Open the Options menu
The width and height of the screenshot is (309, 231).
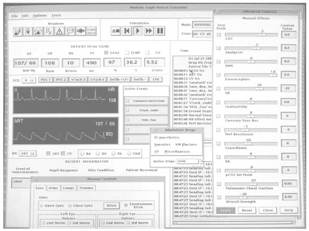(40, 15)
